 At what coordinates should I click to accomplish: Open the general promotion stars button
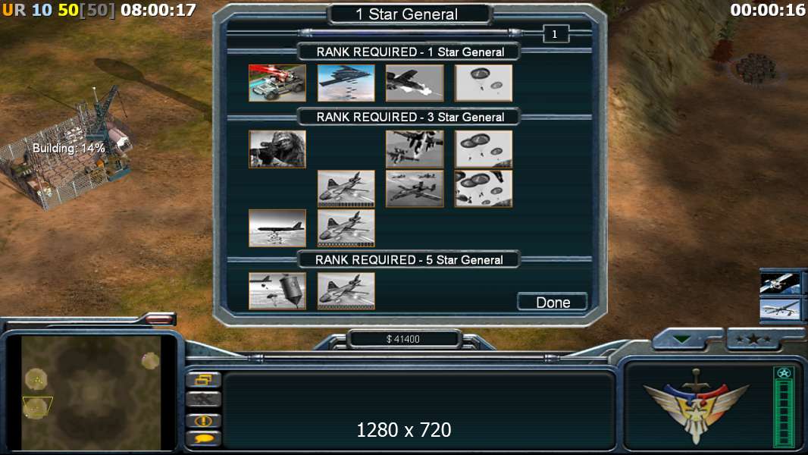coord(753,339)
